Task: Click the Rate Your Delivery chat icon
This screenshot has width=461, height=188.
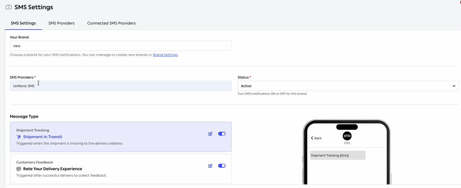Action: tap(19, 169)
